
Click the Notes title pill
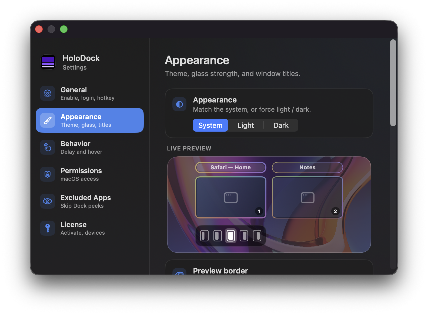[307, 167]
